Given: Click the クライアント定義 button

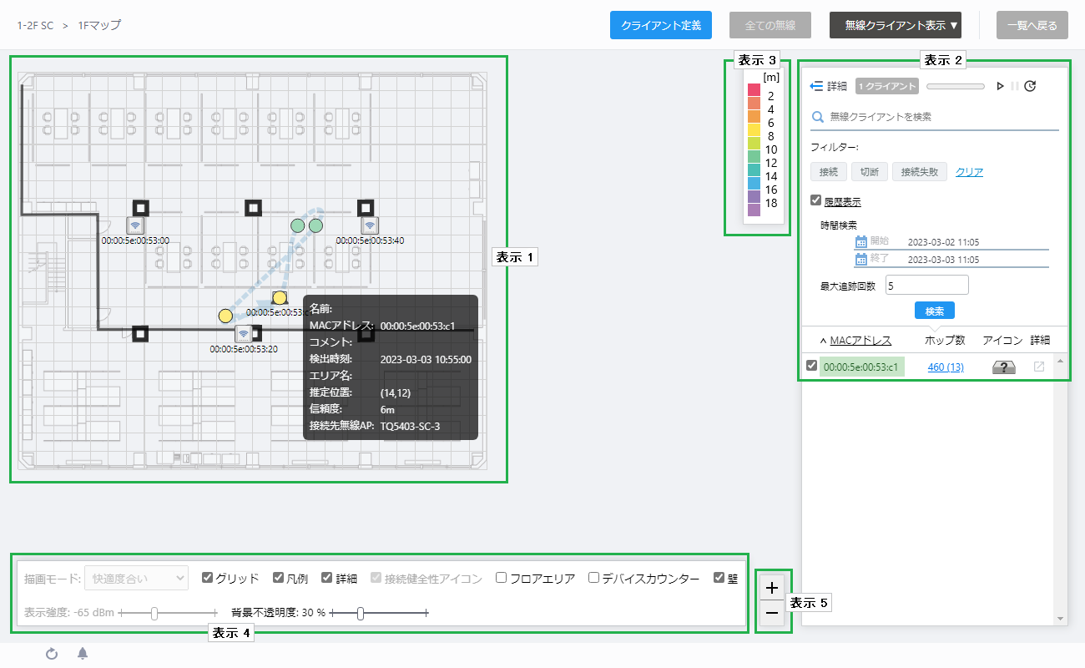Looking at the screenshot, I should [x=661, y=25].
